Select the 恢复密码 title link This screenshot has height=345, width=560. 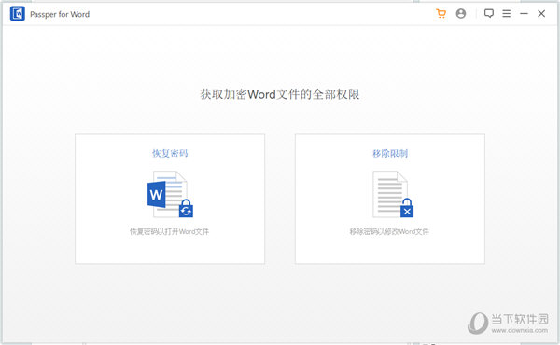pos(170,154)
